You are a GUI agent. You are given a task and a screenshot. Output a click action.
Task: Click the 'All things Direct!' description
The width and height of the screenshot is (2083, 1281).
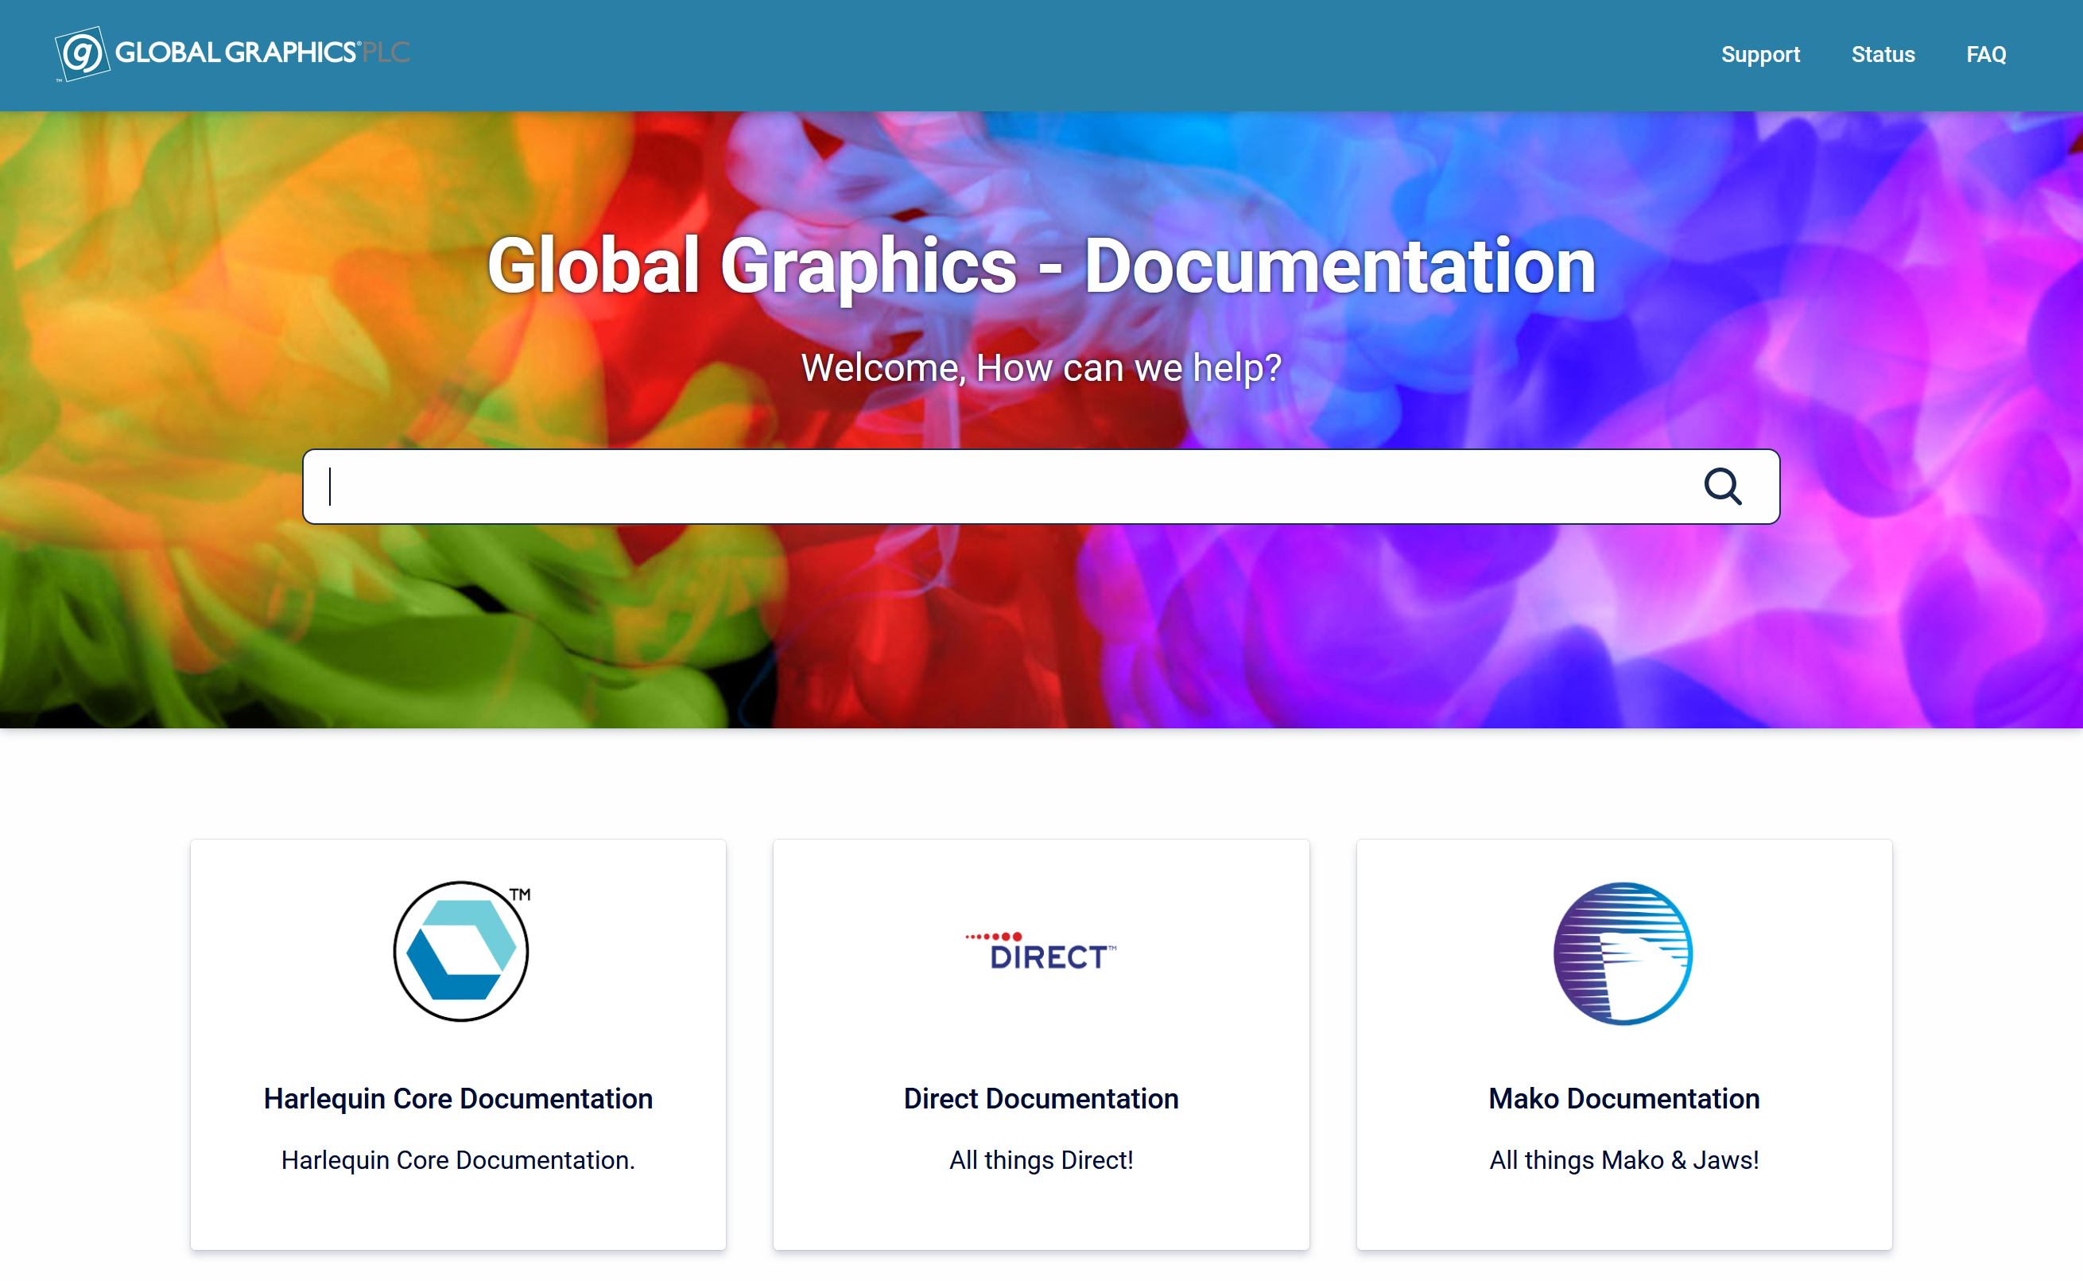click(x=1041, y=1160)
